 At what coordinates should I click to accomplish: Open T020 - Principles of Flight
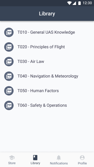(x=47, y=47)
